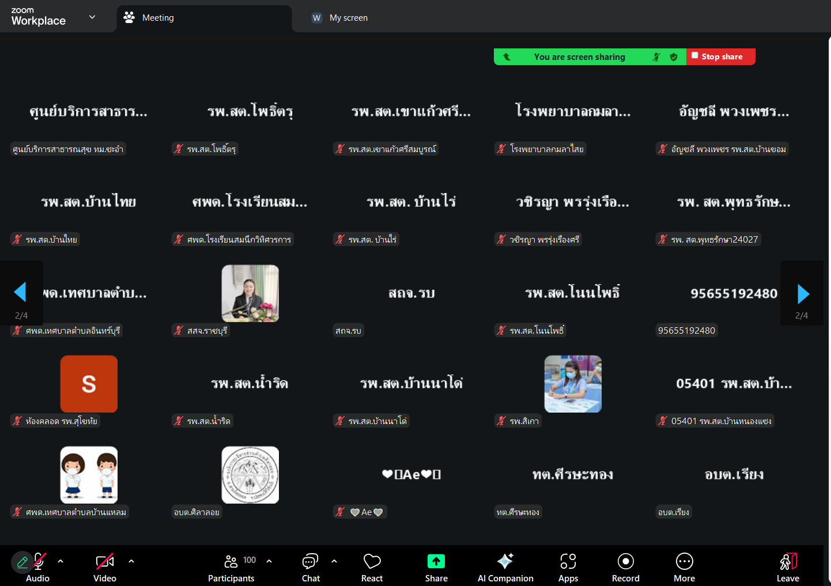Click the green Share screen icon

click(x=436, y=561)
